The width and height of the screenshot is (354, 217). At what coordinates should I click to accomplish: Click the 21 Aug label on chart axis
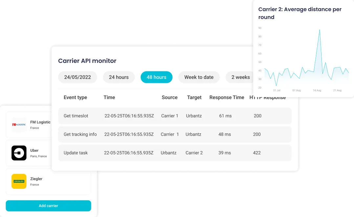pyautogui.click(x=337, y=90)
